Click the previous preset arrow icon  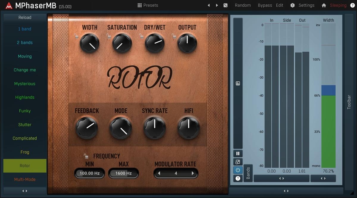tap(209, 5)
